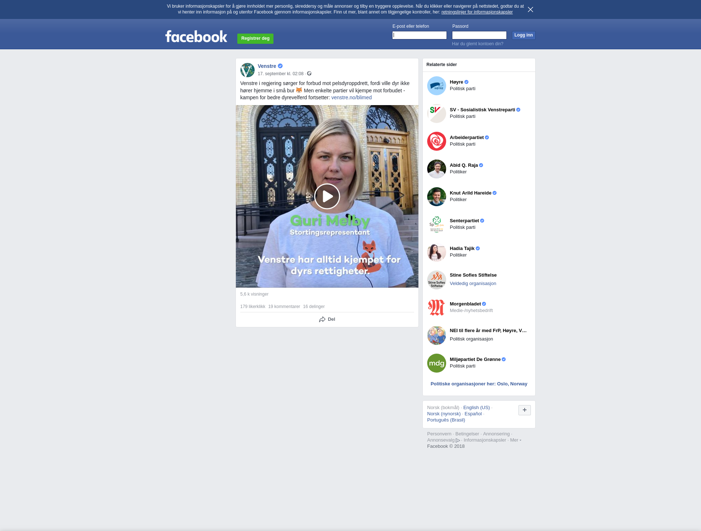Switch language to Español

(x=473, y=414)
